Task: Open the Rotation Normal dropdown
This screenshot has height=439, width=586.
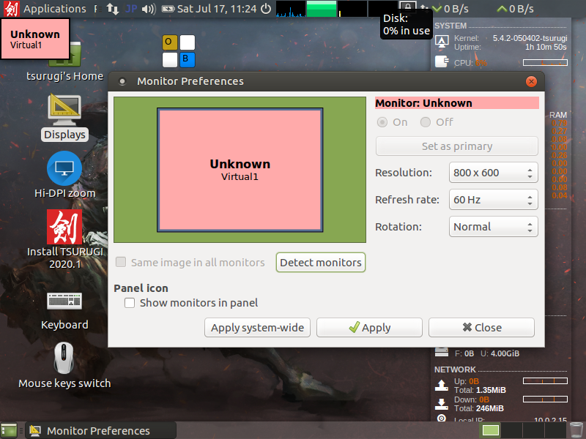Action: [x=493, y=227]
